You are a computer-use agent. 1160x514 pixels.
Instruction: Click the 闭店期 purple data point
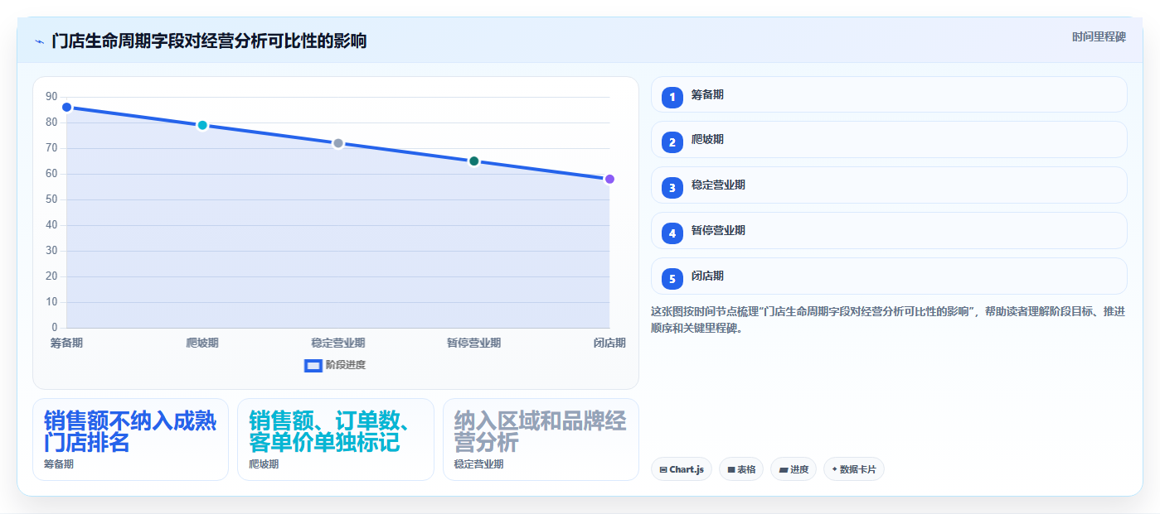pyautogui.click(x=609, y=179)
